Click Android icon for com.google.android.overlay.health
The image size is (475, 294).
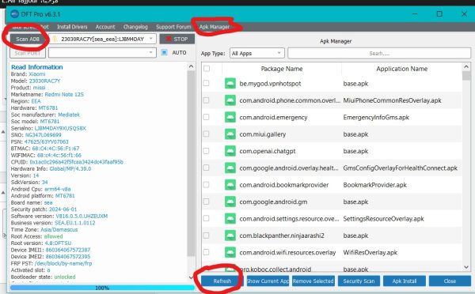point(230,168)
